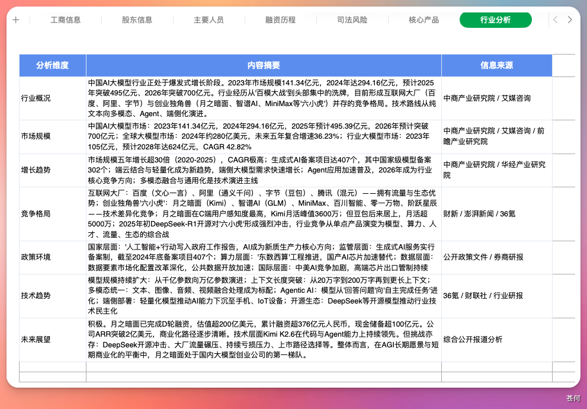Select the 技术趋势 content summary cell
Image resolution: width=587 pixels, height=409 pixels.
click(x=264, y=296)
